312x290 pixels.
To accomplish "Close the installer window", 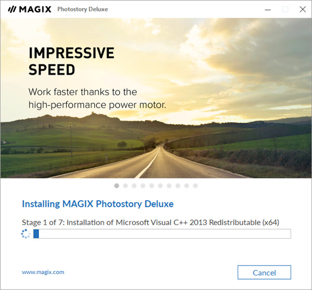I will tap(303, 9).
